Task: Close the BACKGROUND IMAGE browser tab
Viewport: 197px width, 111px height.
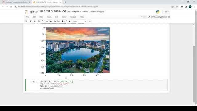Action: [x=60, y=2]
